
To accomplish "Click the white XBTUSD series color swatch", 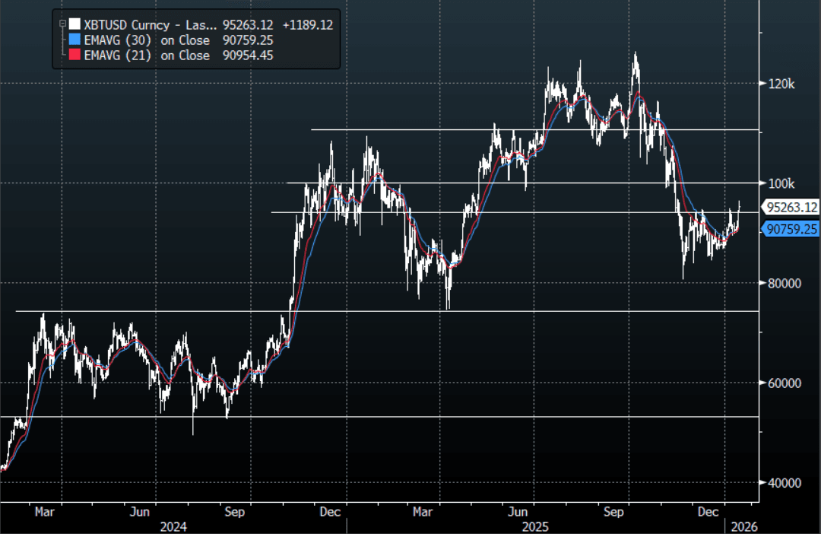I will (74, 24).
